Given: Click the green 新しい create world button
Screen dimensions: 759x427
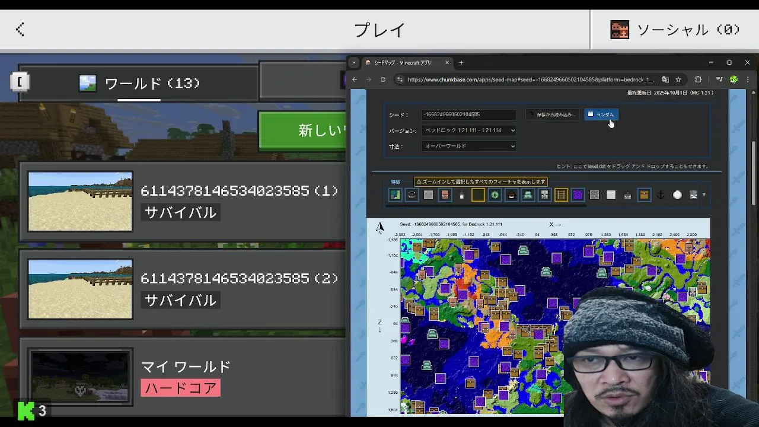Looking at the screenshot, I should pos(302,130).
